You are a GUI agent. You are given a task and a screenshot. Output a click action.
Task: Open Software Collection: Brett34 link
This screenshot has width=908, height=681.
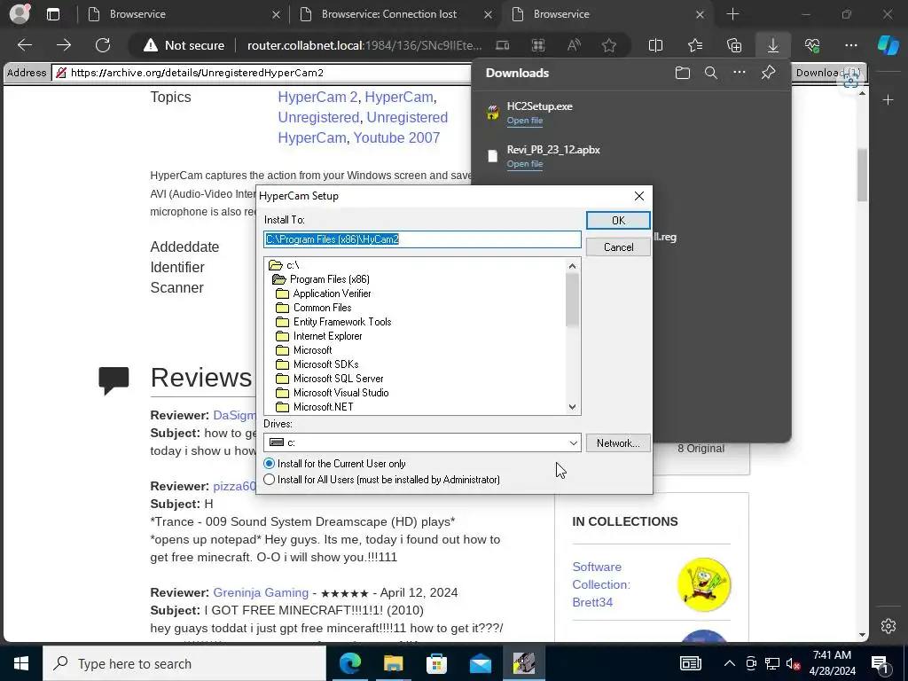(601, 584)
